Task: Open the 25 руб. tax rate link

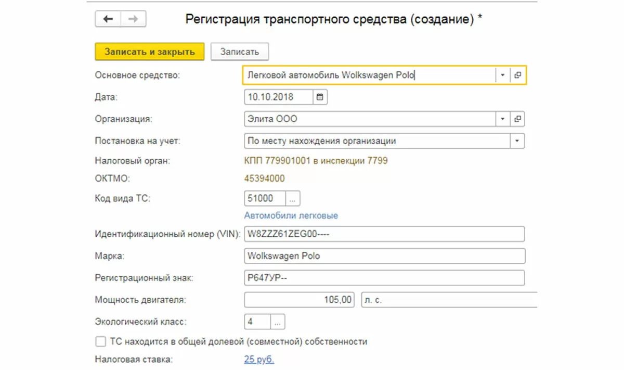Action: click(x=259, y=359)
